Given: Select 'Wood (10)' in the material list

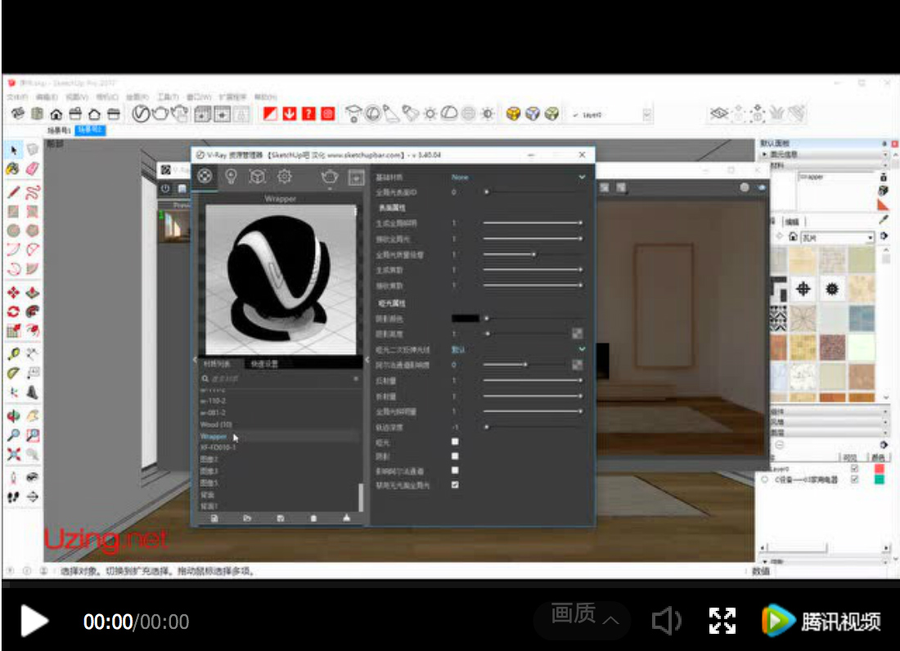Looking at the screenshot, I should point(217,424).
